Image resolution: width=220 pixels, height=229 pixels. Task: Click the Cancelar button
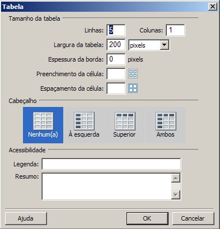pos(193,218)
